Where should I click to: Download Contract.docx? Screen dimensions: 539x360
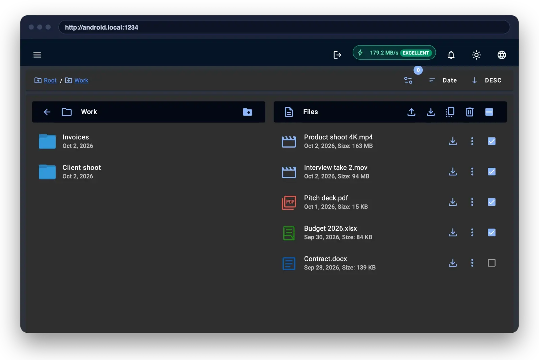tap(453, 263)
